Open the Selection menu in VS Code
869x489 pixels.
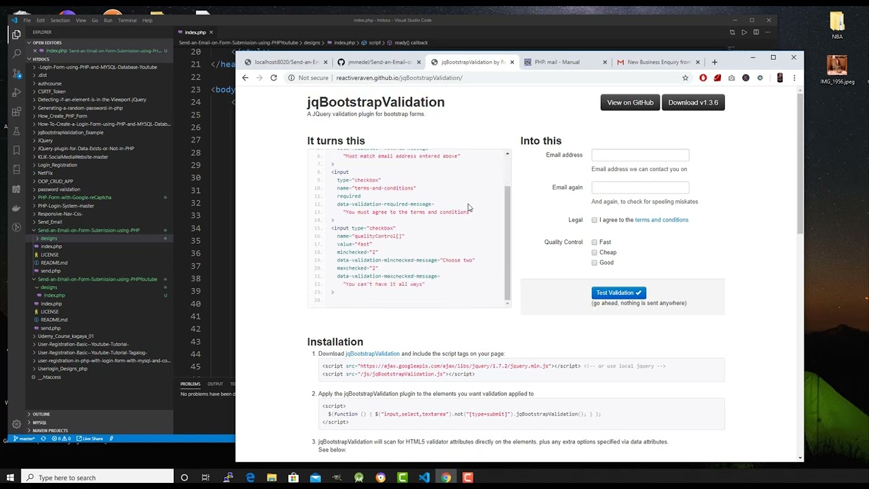60,20
